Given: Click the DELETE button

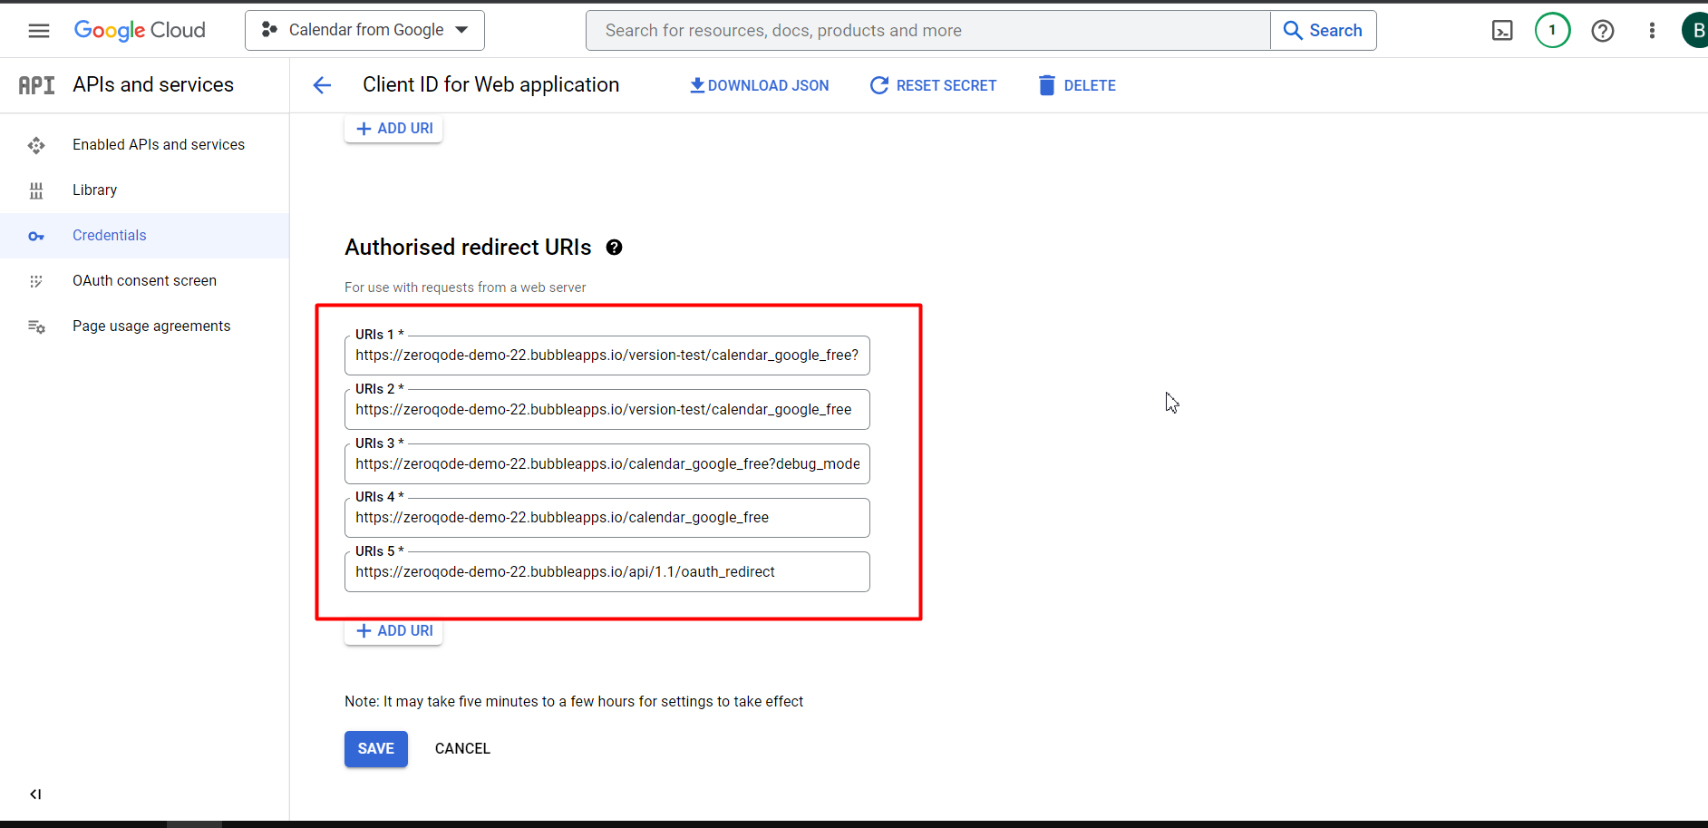Looking at the screenshot, I should point(1077,85).
